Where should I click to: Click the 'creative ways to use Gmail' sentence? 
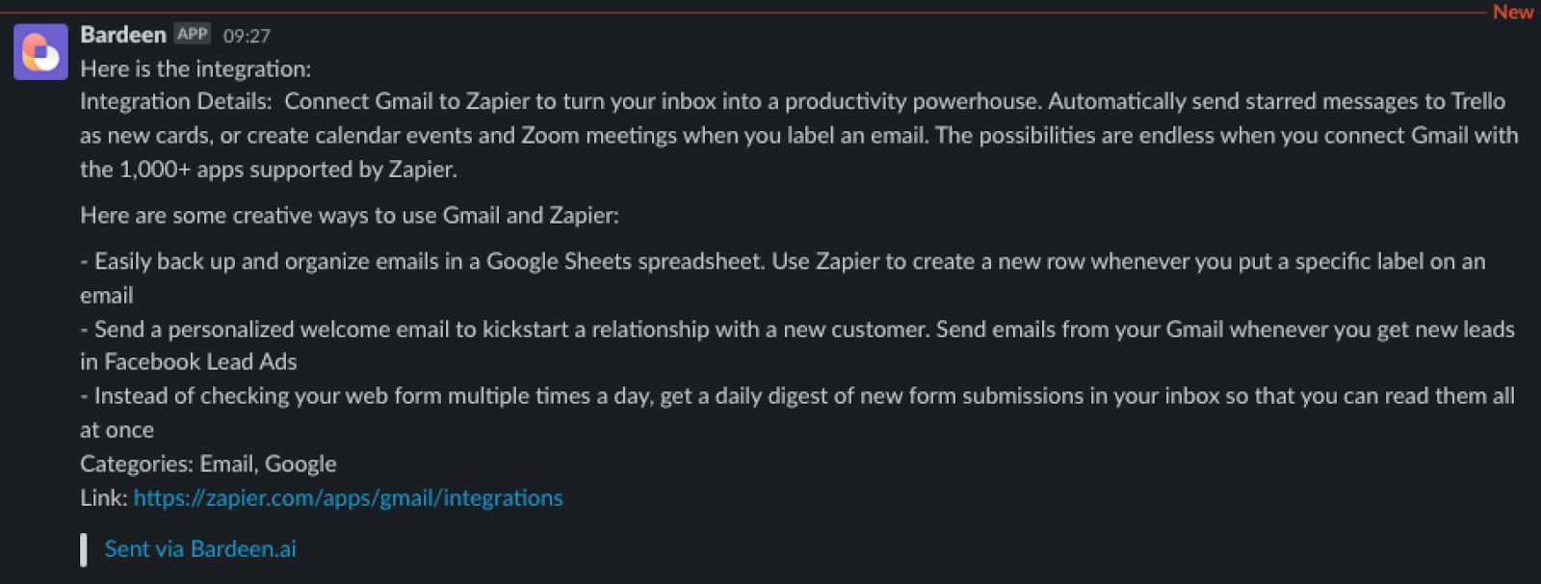pos(350,216)
